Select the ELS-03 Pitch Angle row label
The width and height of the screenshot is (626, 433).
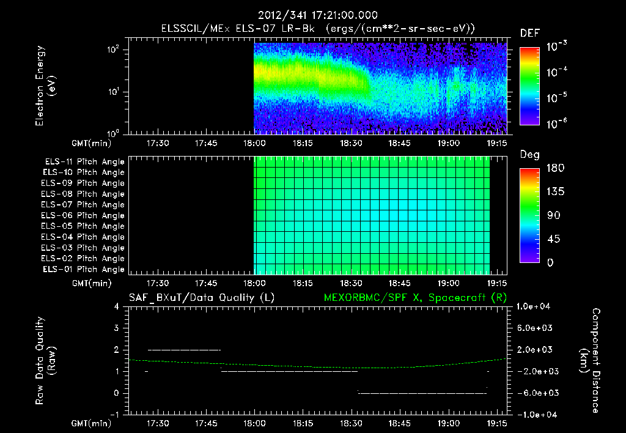(83, 248)
